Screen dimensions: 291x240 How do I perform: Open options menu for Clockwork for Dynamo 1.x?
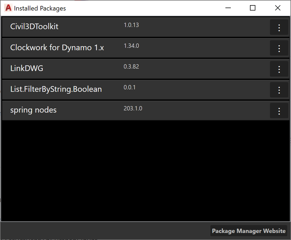[x=279, y=48]
